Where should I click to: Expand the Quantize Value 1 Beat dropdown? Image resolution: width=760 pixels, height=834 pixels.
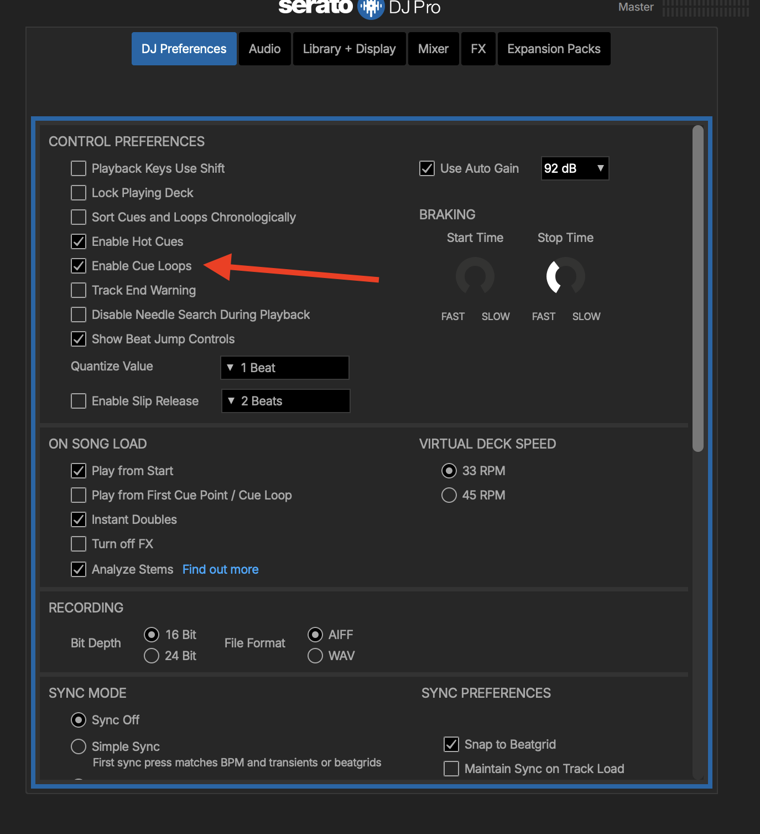[x=285, y=368]
